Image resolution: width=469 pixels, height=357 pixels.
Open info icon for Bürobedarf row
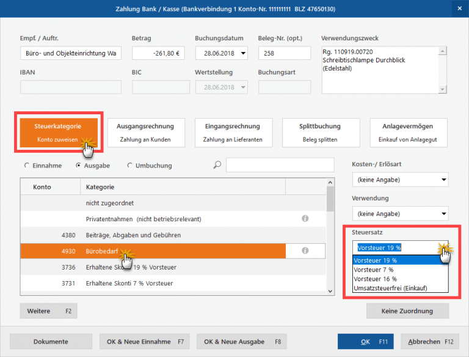305,251
